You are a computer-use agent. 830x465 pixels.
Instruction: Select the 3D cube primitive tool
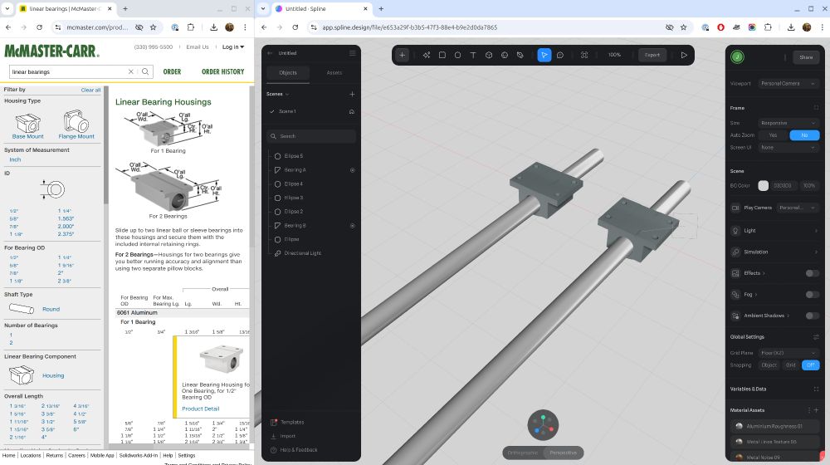coord(489,55)
